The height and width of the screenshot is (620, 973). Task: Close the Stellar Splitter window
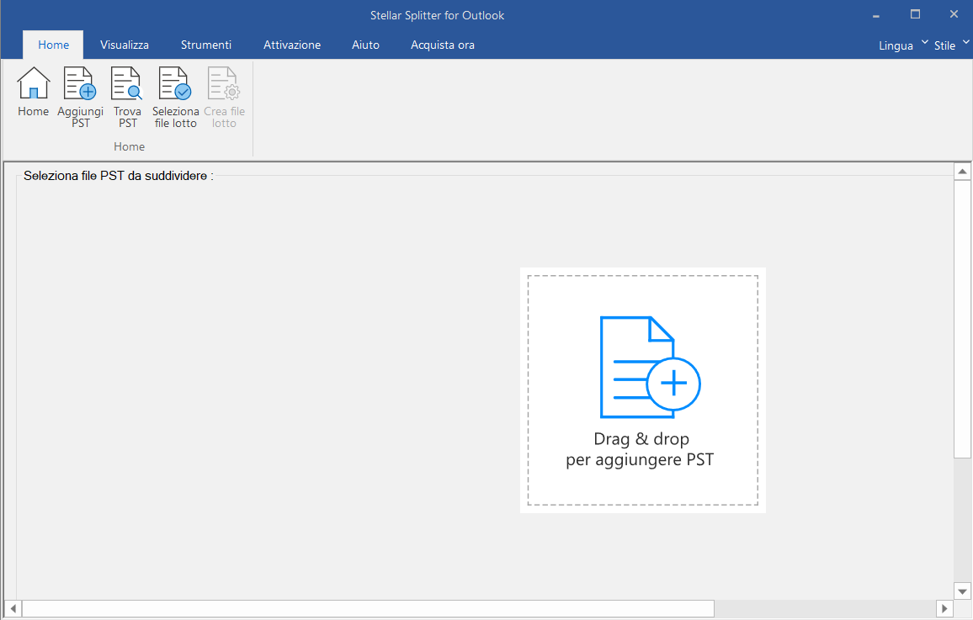tap(954, 14)
